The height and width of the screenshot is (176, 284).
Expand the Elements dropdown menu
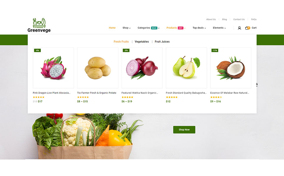click(219, 28)
